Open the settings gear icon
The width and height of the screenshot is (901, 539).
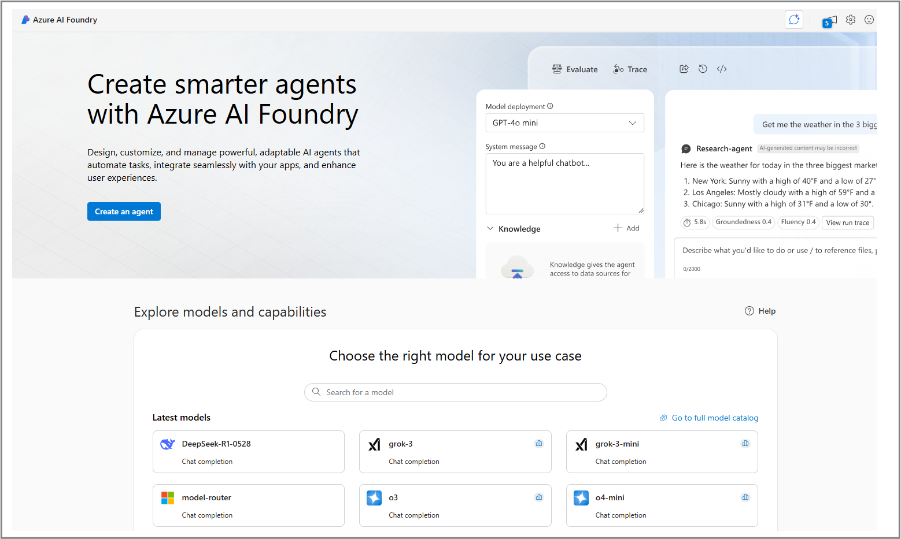tap(851, 20)
